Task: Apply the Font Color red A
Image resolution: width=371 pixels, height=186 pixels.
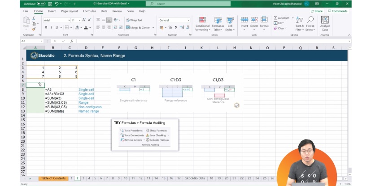Action: coord(86,28)
